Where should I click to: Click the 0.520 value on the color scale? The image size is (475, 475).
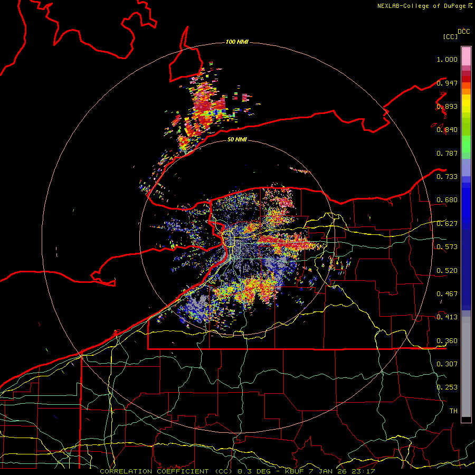(x=447, y=271)
